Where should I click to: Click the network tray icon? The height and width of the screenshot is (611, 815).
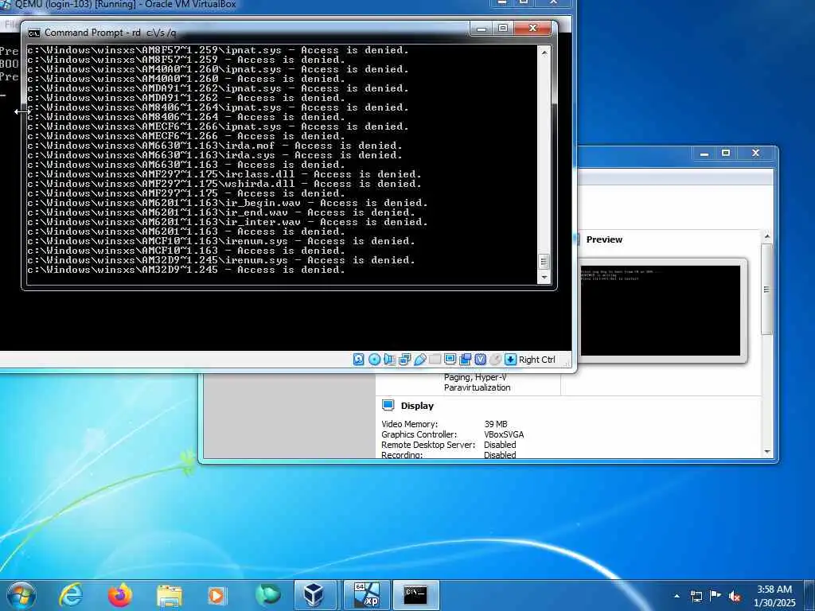pos(696,596)
